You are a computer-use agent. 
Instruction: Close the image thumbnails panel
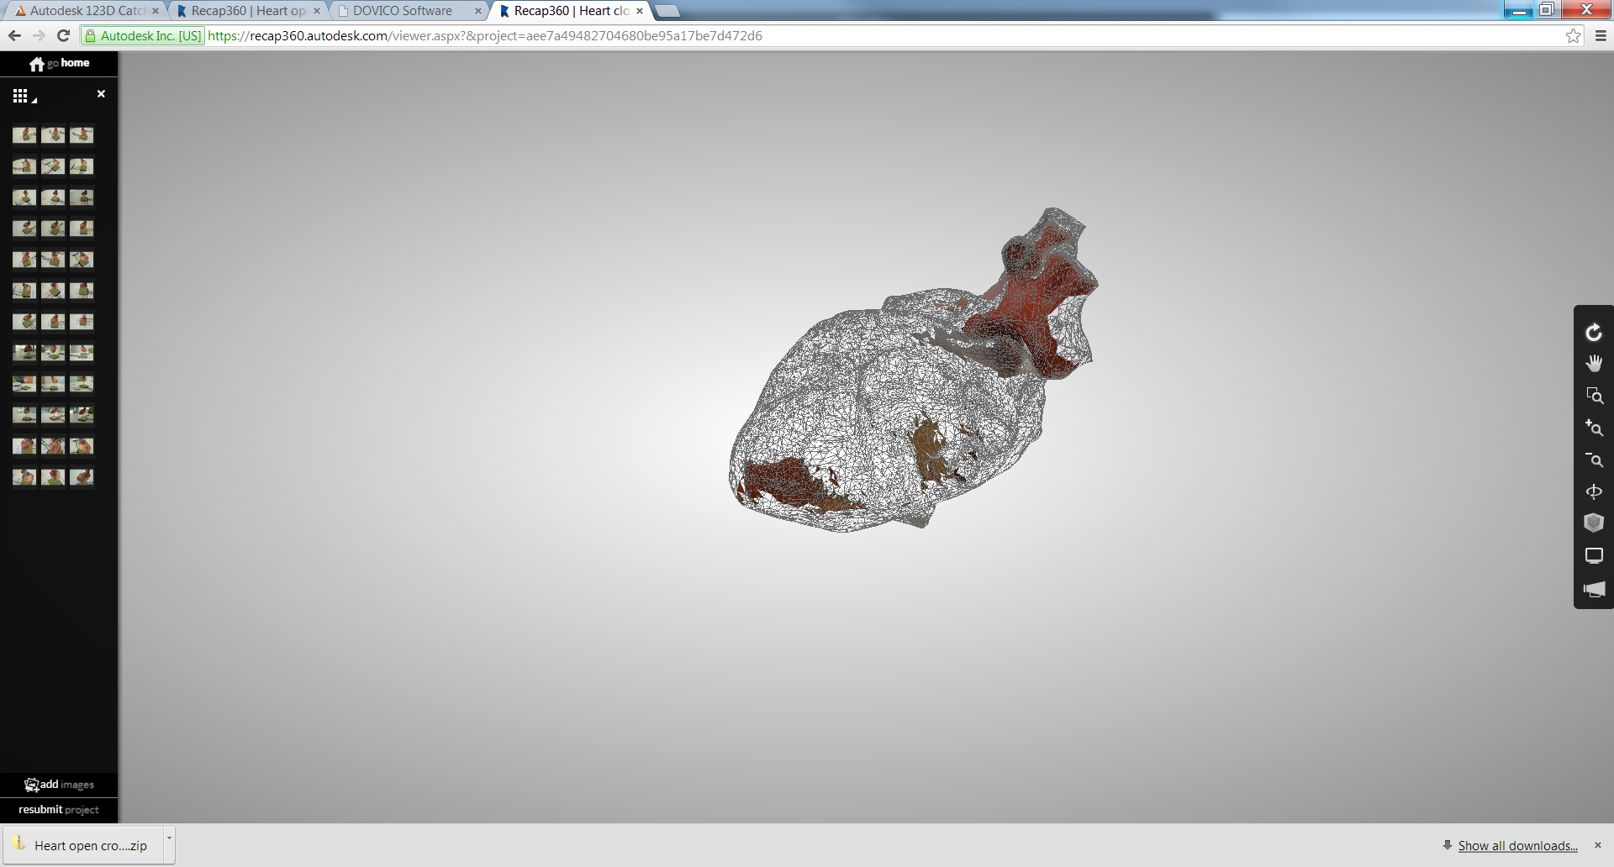pos(101,94)
